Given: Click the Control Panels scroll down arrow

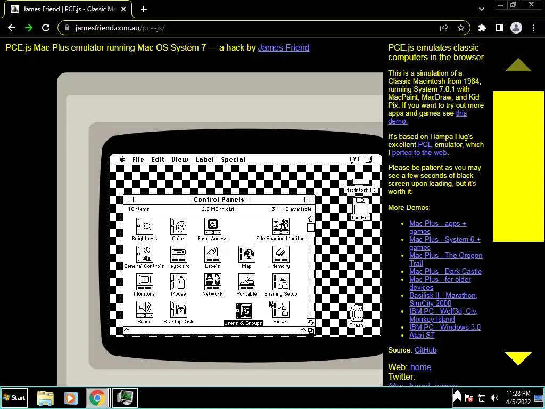Looking at the screenshot, I should pos(311,322).
